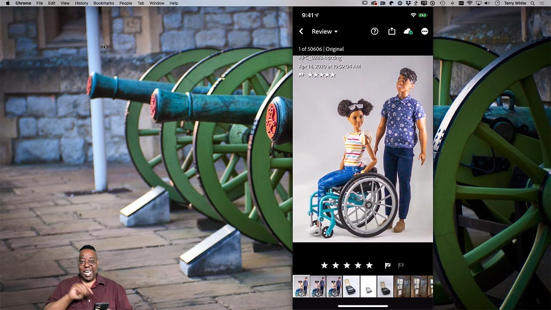Open the Apple menu

pyautogui.click(x=8, y=3)
